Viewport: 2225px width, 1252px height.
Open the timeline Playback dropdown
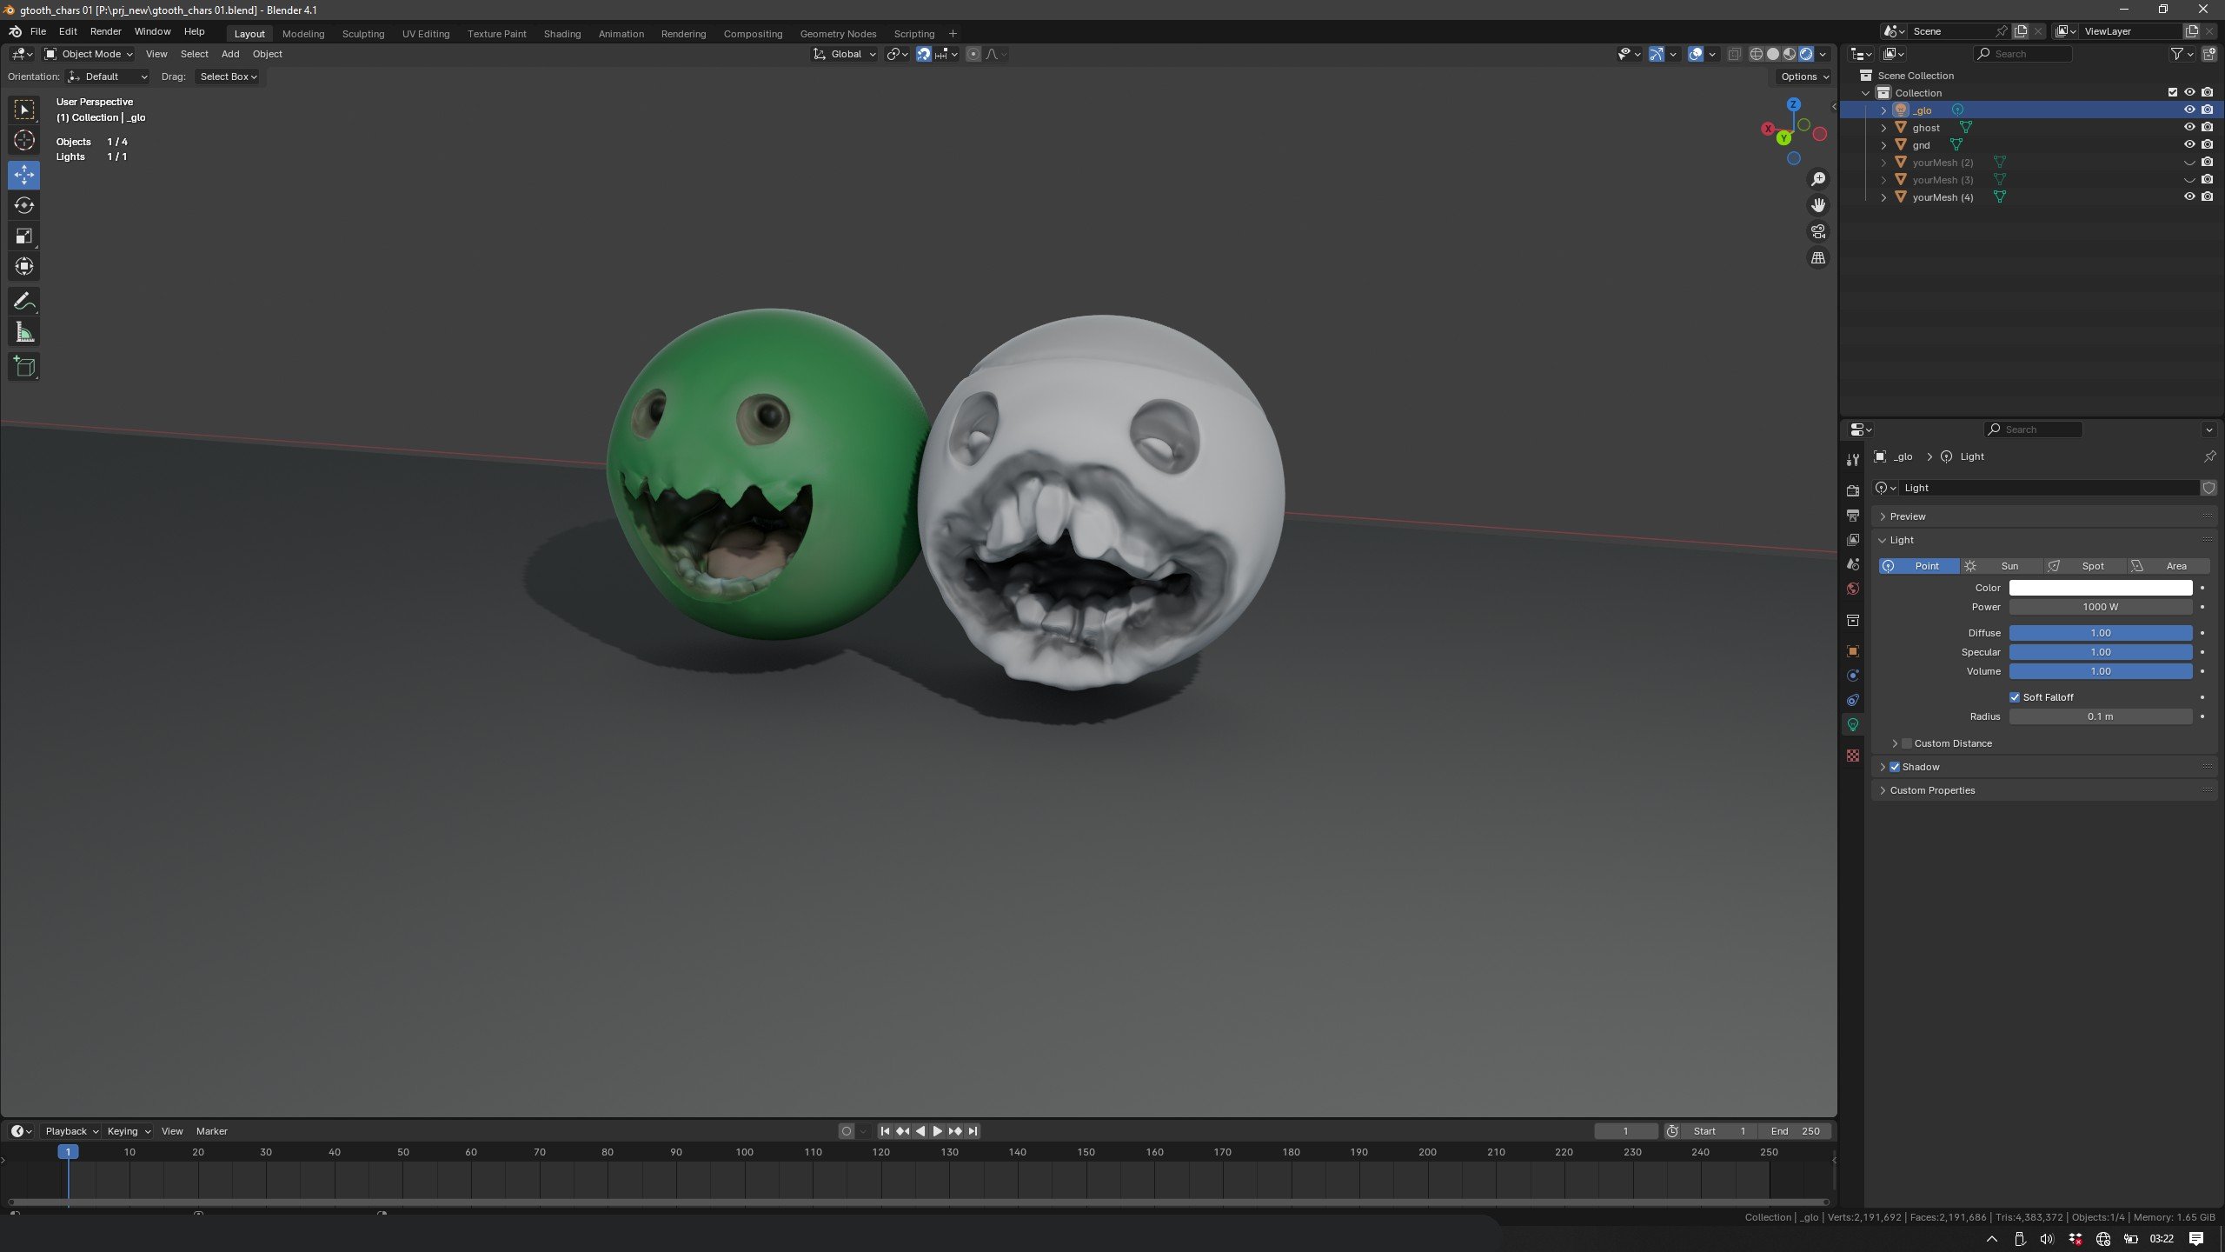pyautogui.click(x=71, y=1130)
